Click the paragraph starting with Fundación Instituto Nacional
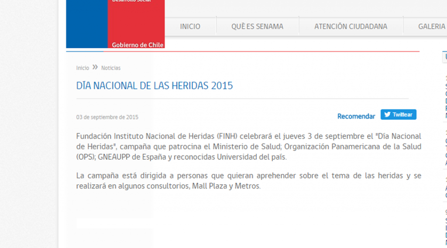This screenshot has height=248, width=447. (248, 146)
